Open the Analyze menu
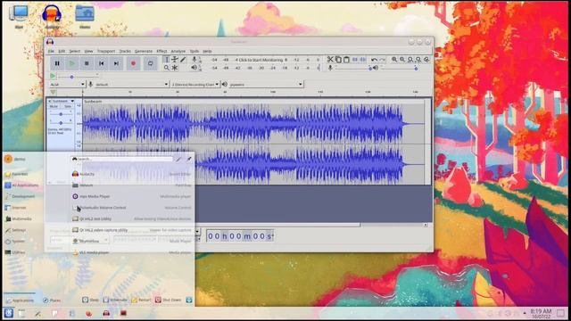Image resolution: width=571 pixels, height=321 pixels. (178, 52)
